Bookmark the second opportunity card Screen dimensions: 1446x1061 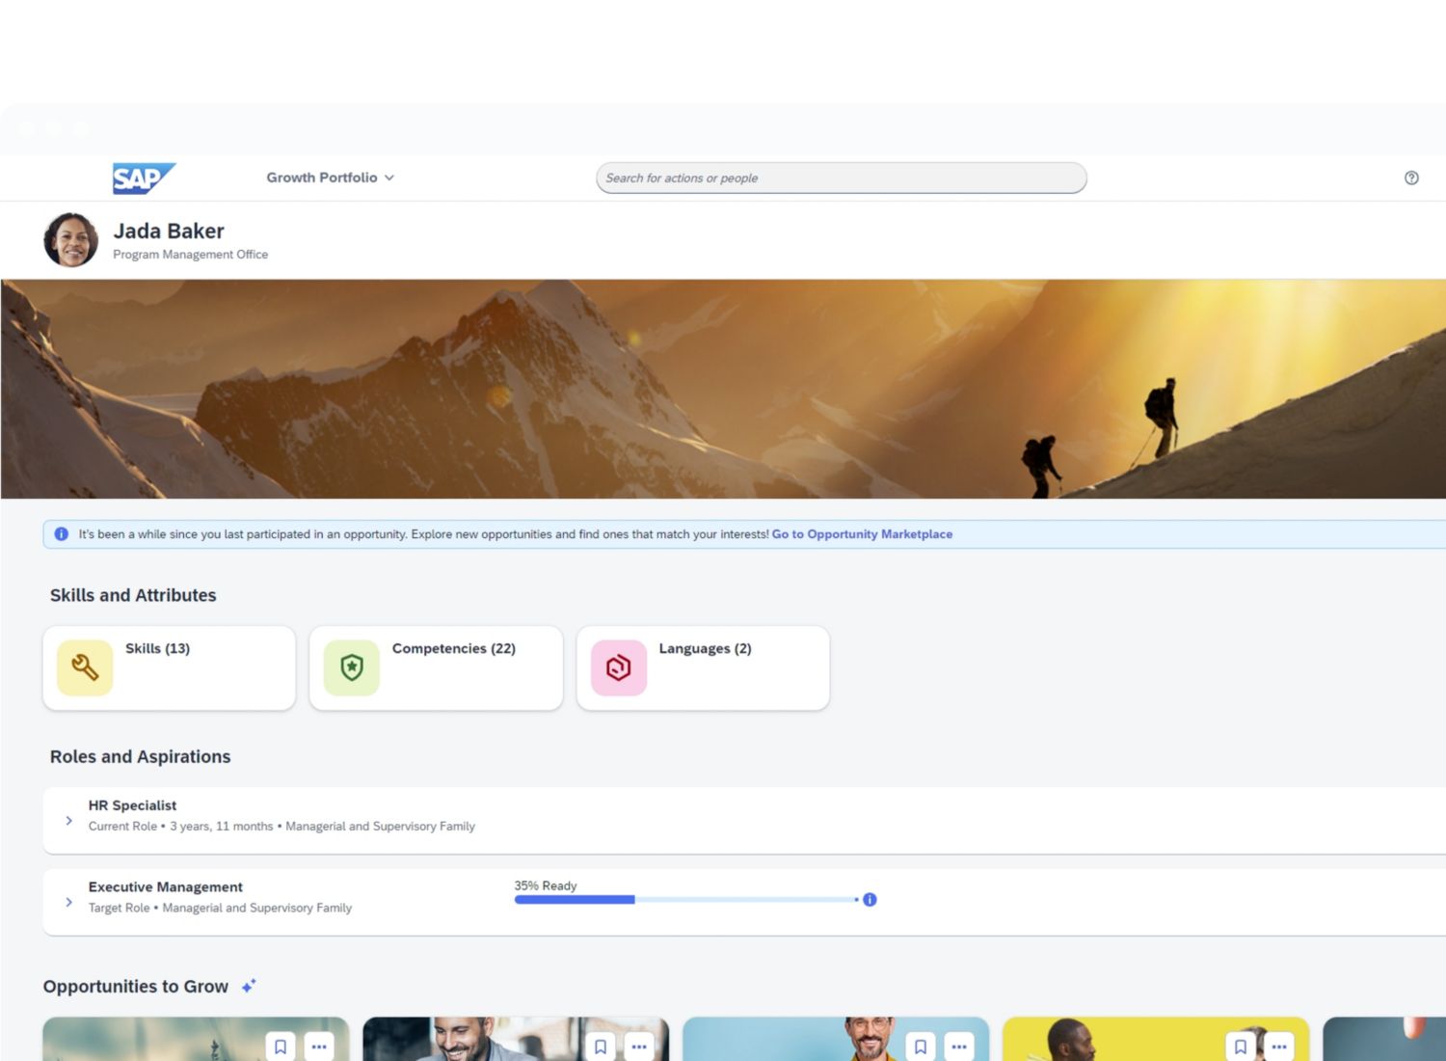click(x=601, y=1047)
